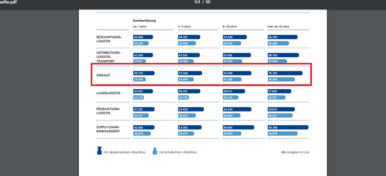Click the 90.398 value bar
Viewport: 386px width, 176px height.
point(288,127)
